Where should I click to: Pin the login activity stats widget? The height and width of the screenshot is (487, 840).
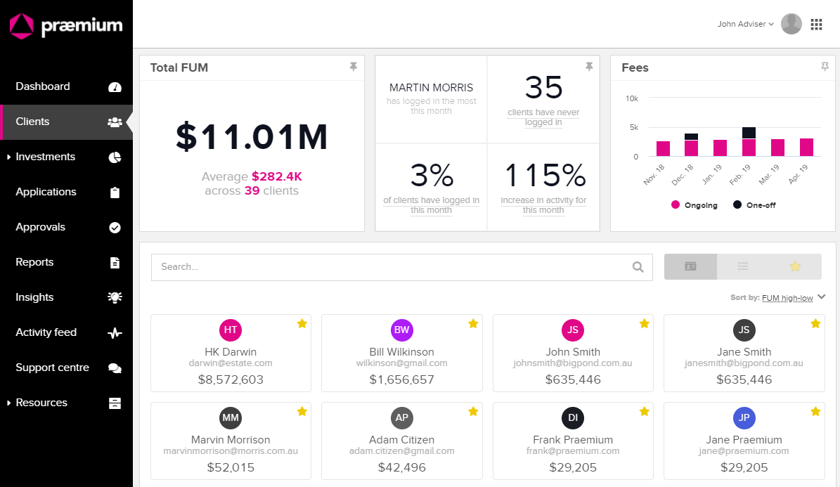[x=589, y=67]
